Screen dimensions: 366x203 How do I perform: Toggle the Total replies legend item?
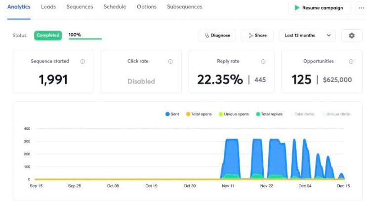269,114
